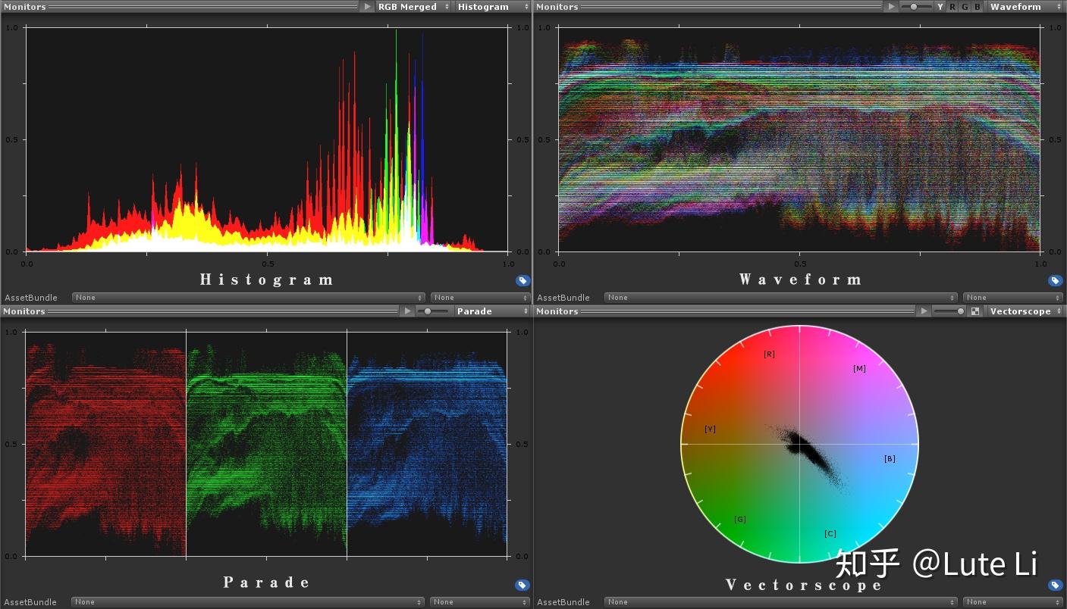Enable the Y luma channel on the Waveform
This screenshot has height=609, width=1067.
coord(941,6)
